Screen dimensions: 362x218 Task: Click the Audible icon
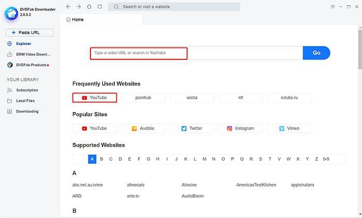pyautogui.click(x=134, y=128)
